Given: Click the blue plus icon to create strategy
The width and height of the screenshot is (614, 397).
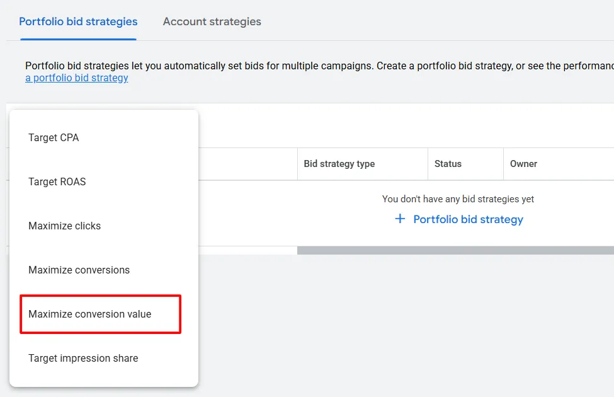Looking at the screenshot, I should tap(400, 219).
